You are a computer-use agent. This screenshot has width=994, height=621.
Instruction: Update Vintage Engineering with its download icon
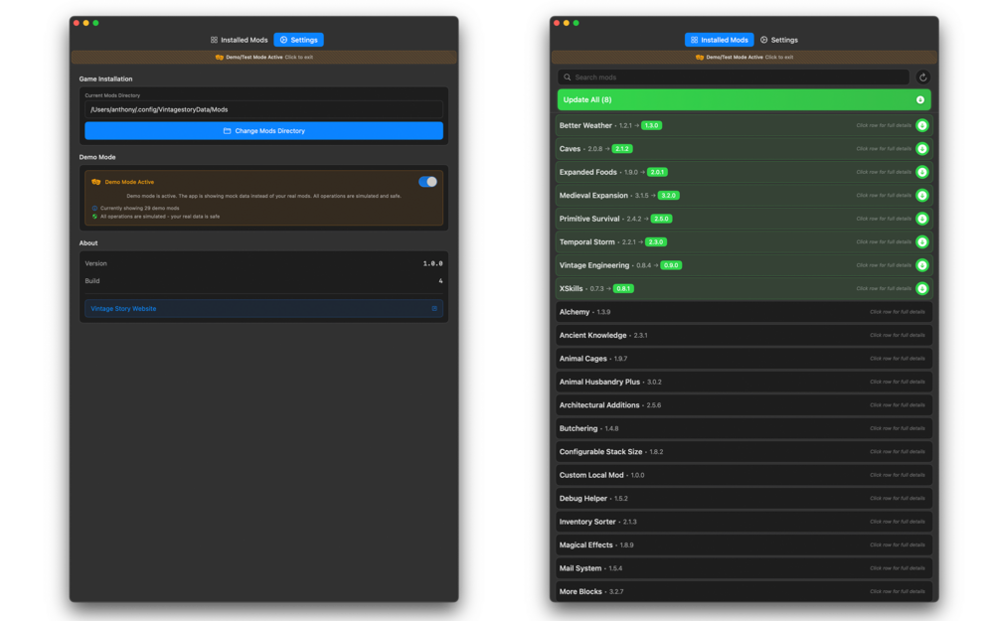coord(921,265)
